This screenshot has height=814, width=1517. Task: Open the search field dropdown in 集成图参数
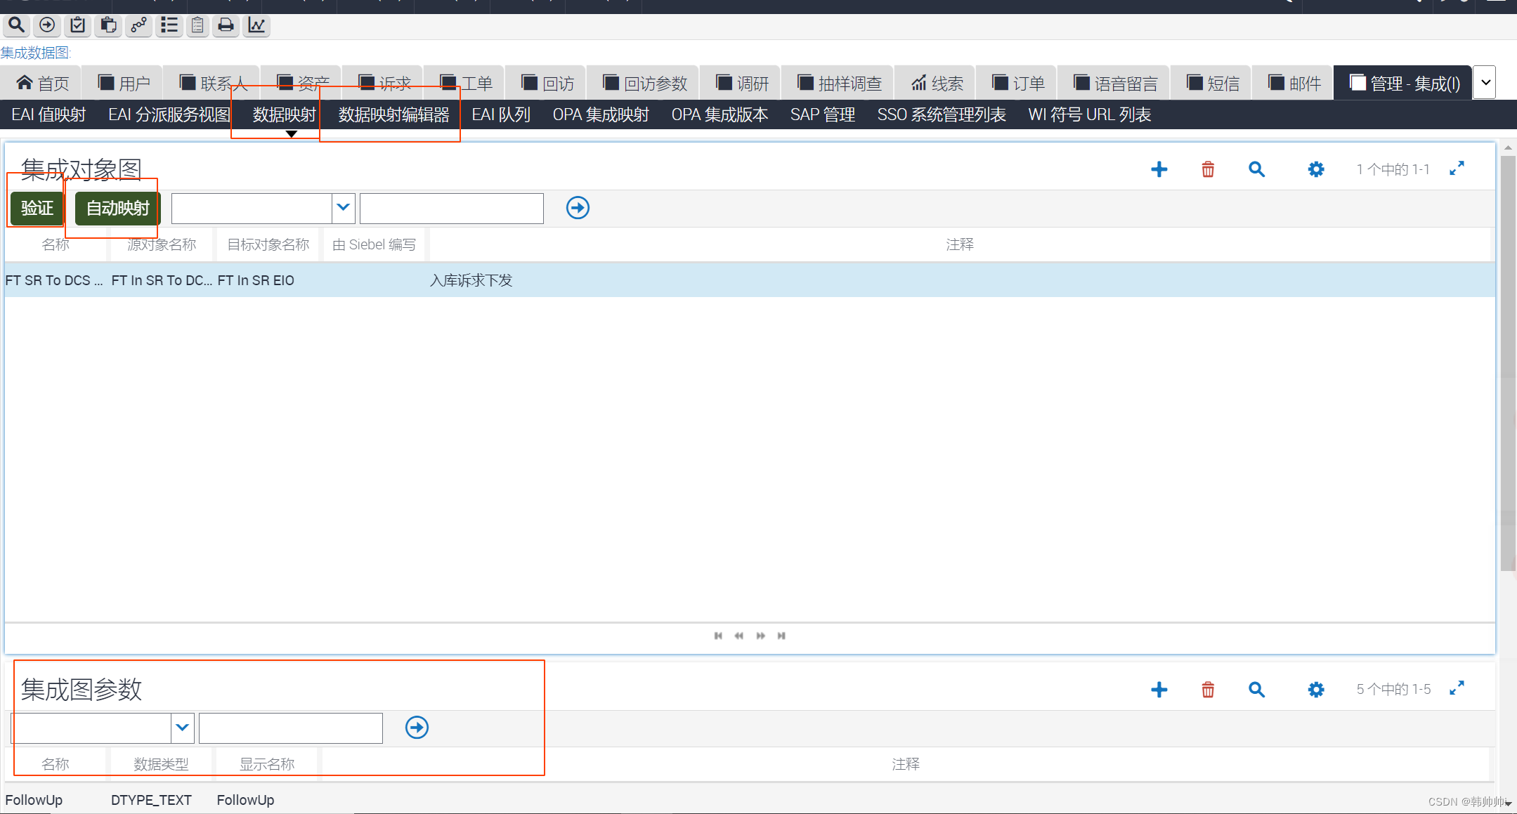tap(182, 728)
